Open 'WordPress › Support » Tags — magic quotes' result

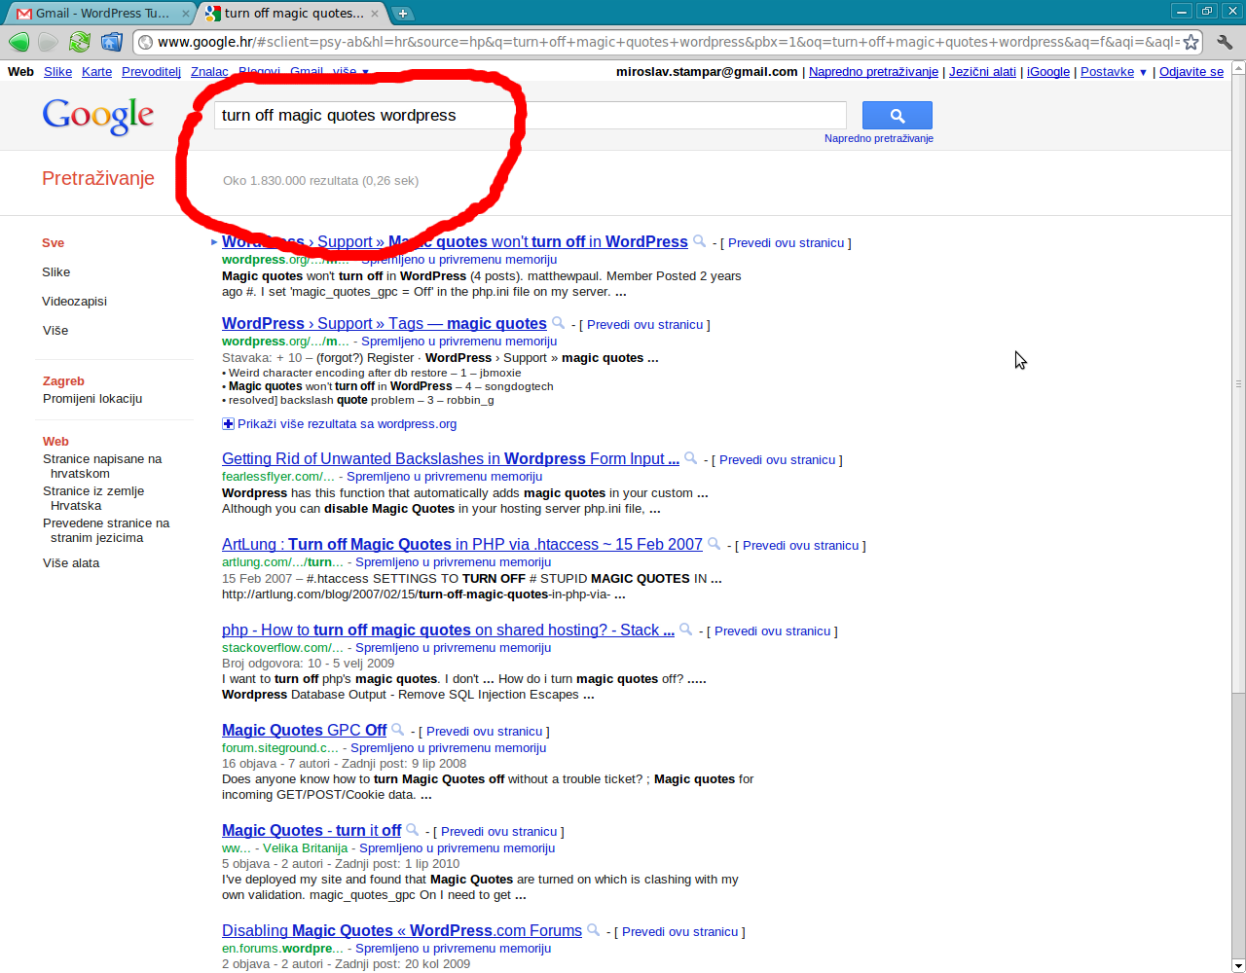385,324
